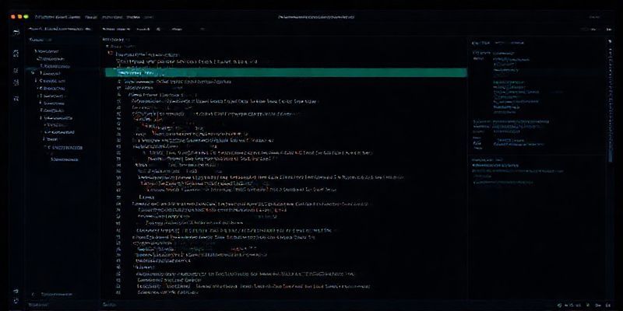This screenshot has width=623, height=311.
Task: Click the bottom-left status bar label
Action: click(x=37, y=306)
